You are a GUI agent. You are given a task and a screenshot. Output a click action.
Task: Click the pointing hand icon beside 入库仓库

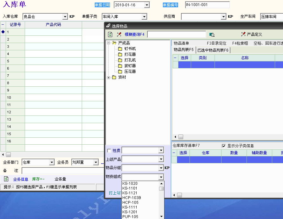pyautogui.click(x=72, y=16)
